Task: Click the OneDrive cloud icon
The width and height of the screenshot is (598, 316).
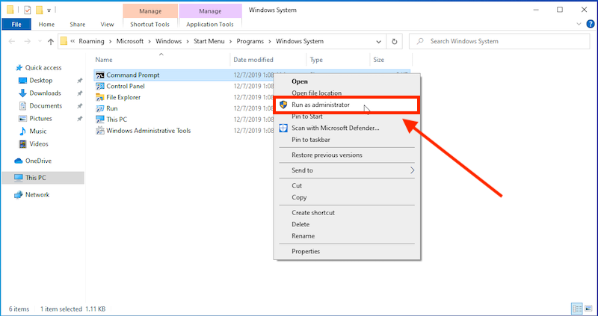Action: tap(19, 161)
